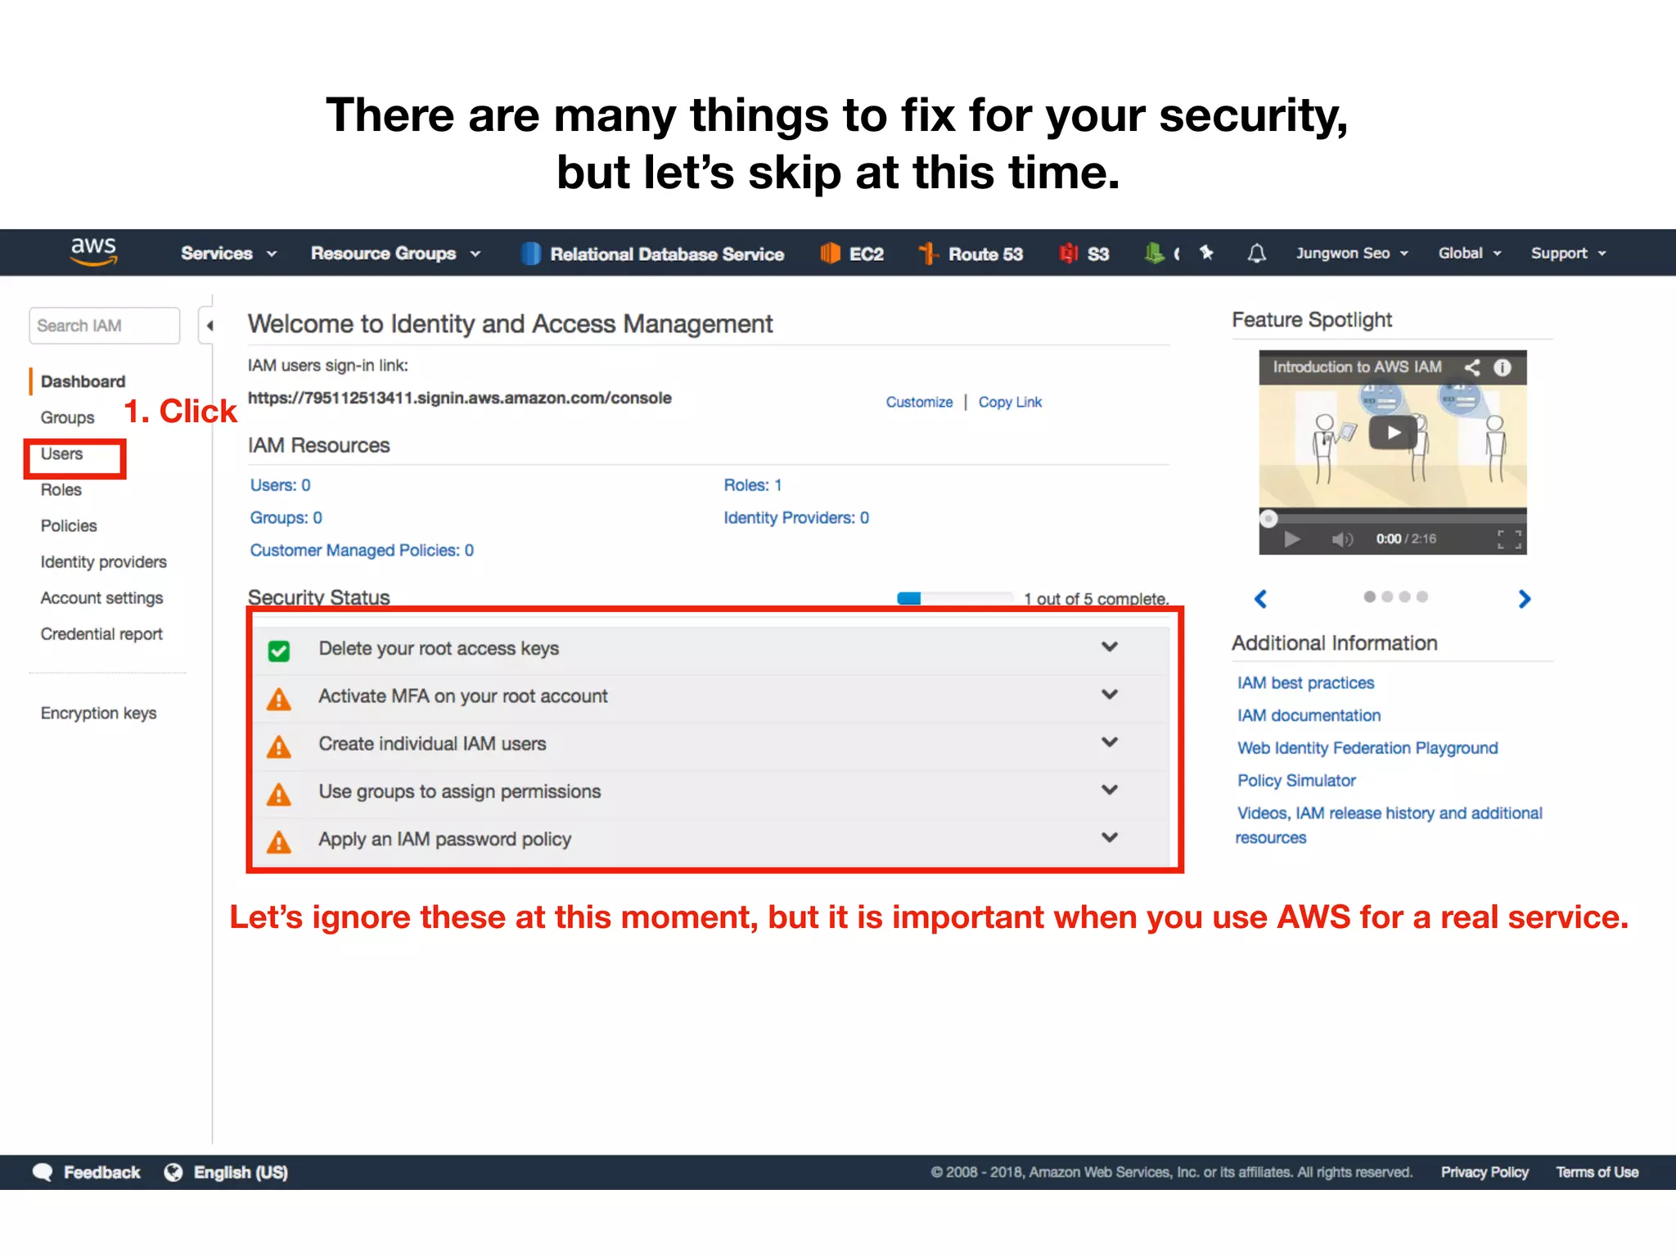Mute the video with the speaker icon

1342,538
